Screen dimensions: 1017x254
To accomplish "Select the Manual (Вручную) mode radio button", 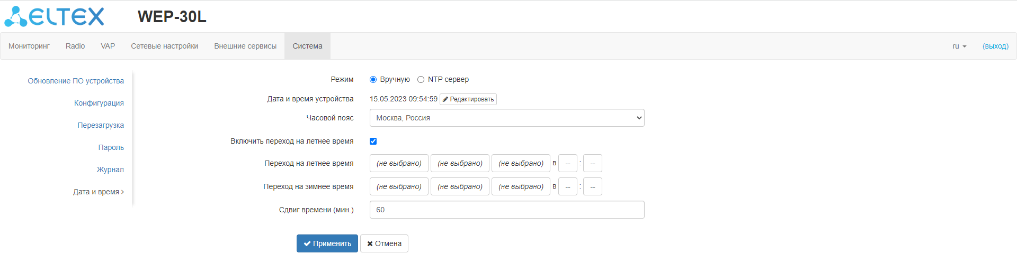I will click(373, 80).
